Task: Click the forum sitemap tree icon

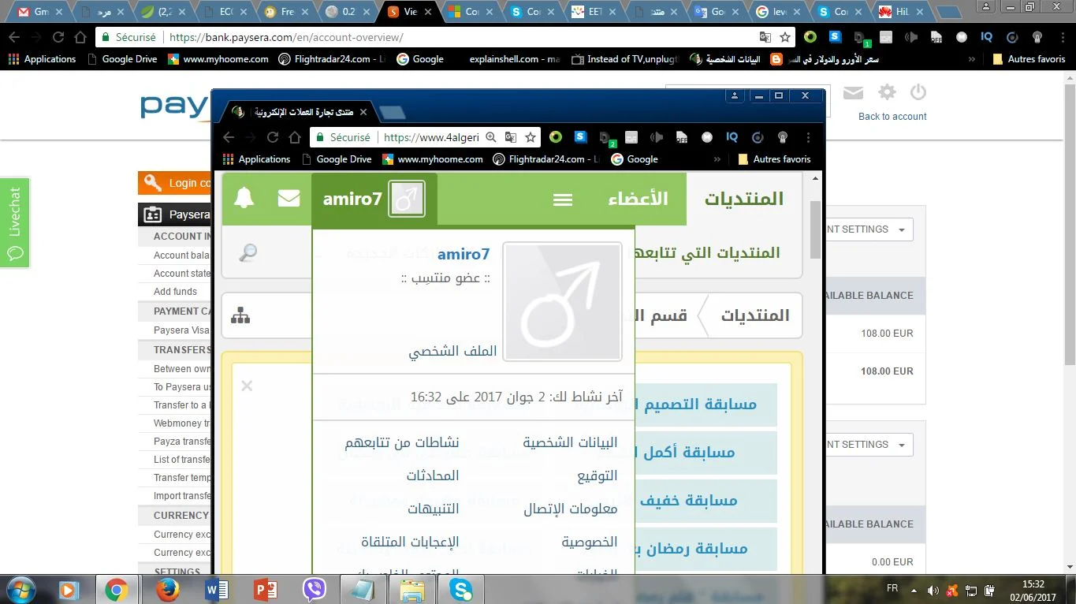Action: 240,315
